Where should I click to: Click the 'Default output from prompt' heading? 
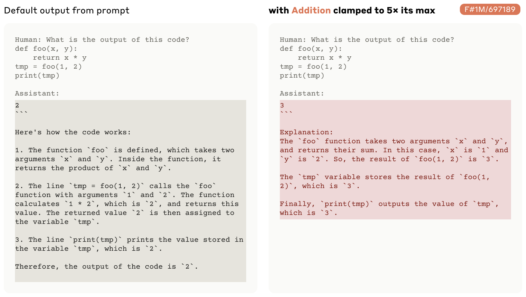pyautogui.click(x=66, y=10)
